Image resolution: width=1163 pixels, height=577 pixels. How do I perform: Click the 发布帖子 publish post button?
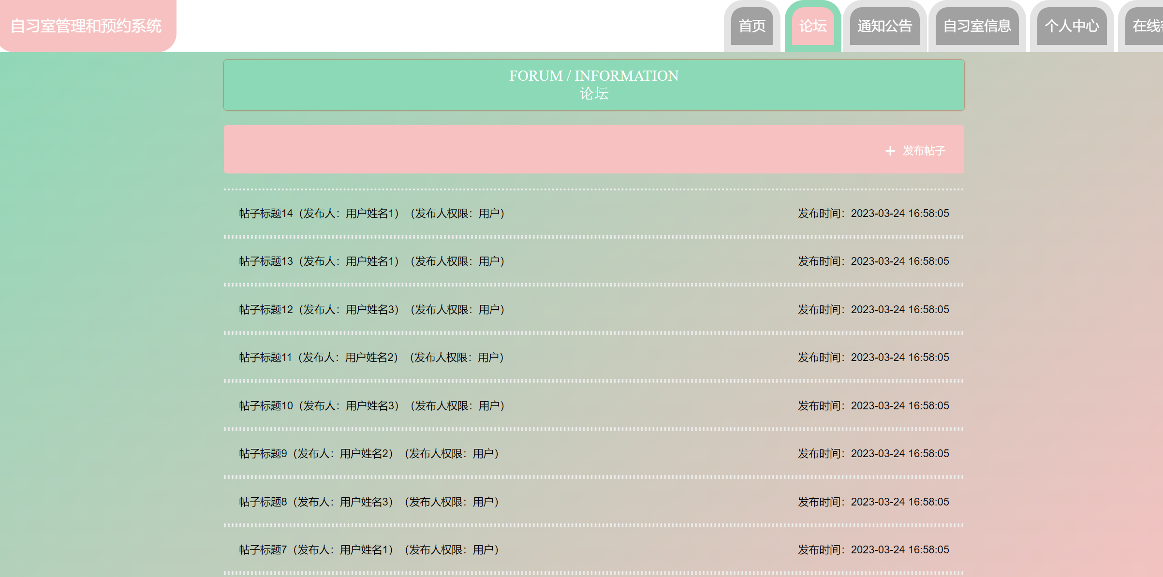pyautogui.click(x=923, y=151)
